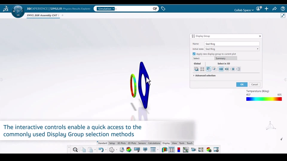Add a new tab with the plus button
This screenshot has width=287, height=161.
tap(62, 15)
